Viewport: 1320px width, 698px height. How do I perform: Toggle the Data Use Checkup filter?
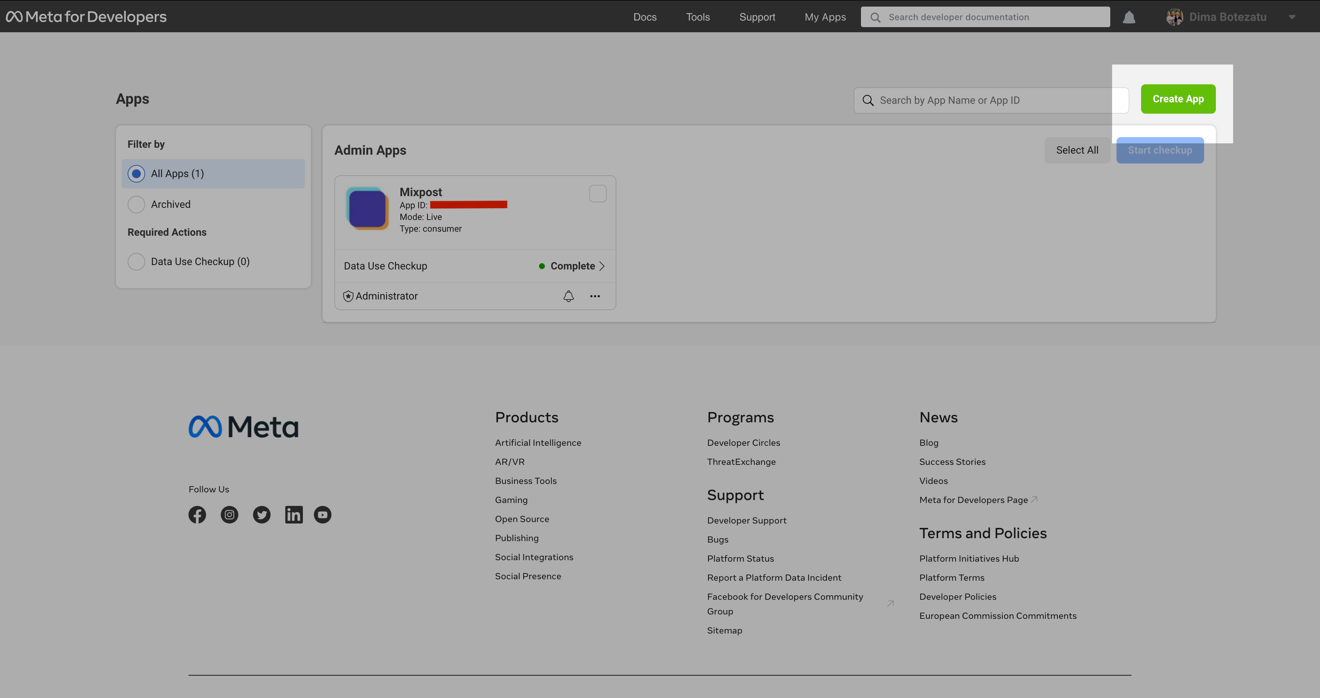pos(135,261)
